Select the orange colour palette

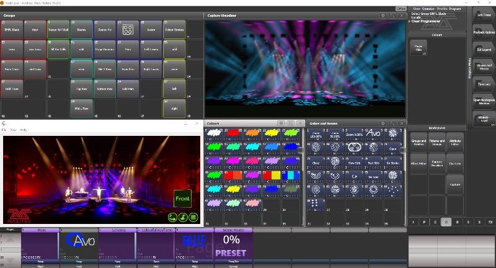pyautogui.click(x=252, y=133)
